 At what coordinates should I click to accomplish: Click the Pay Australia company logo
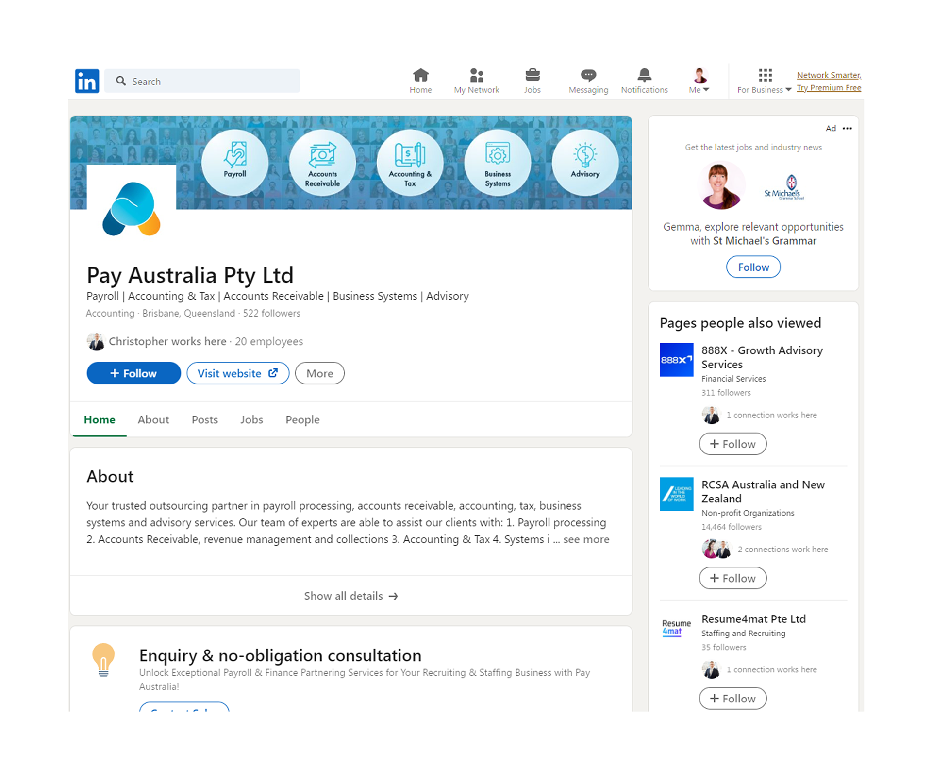[132, 209]
